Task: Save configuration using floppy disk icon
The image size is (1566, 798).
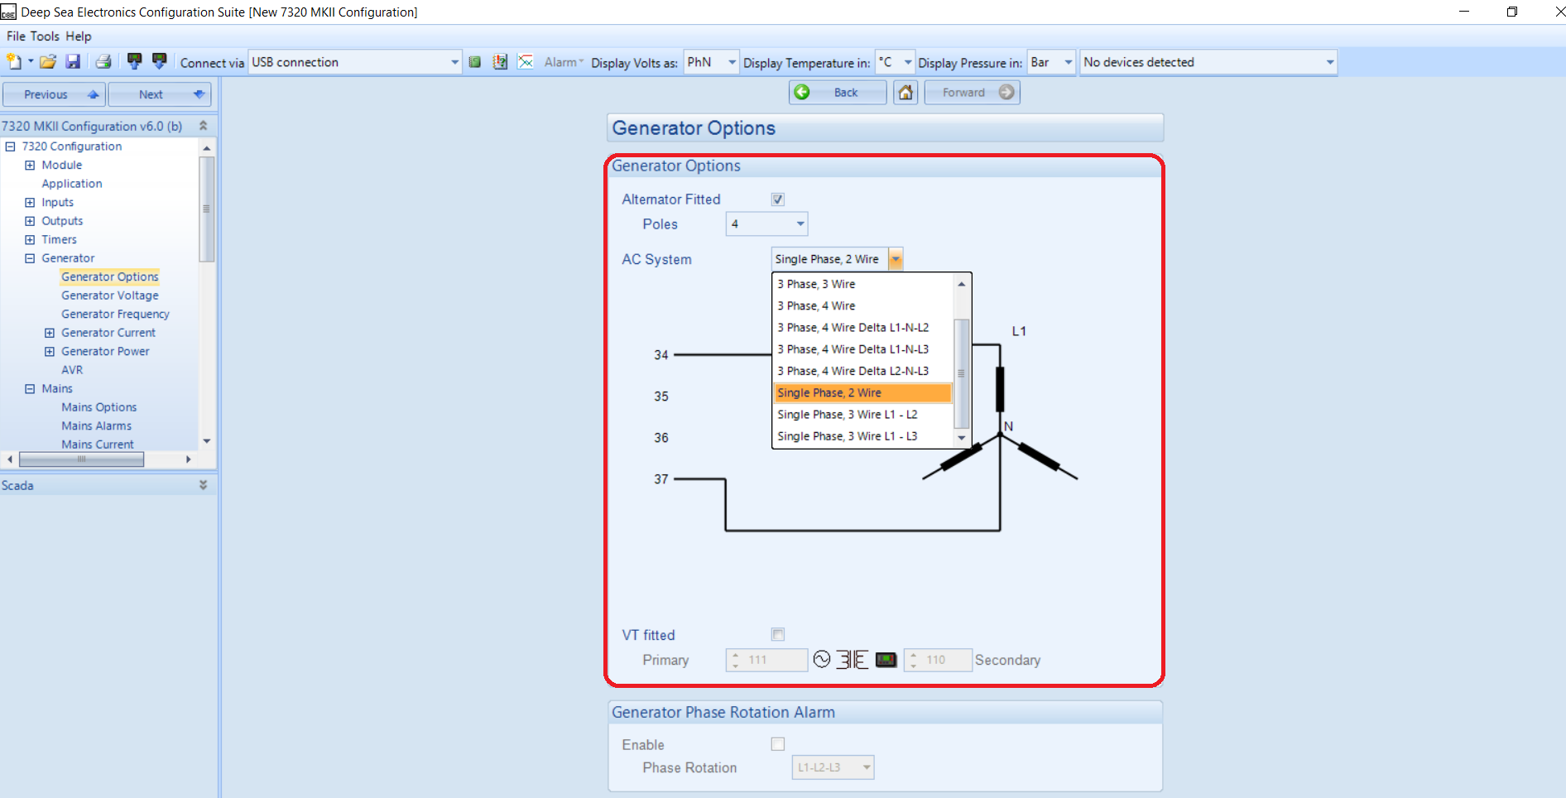Action: 73,62
